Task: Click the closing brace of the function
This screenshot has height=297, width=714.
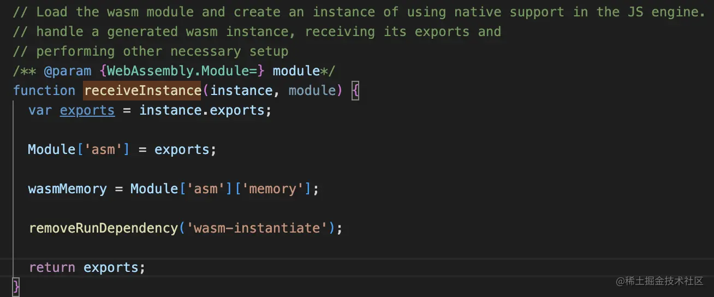Action: coord(16,286)
